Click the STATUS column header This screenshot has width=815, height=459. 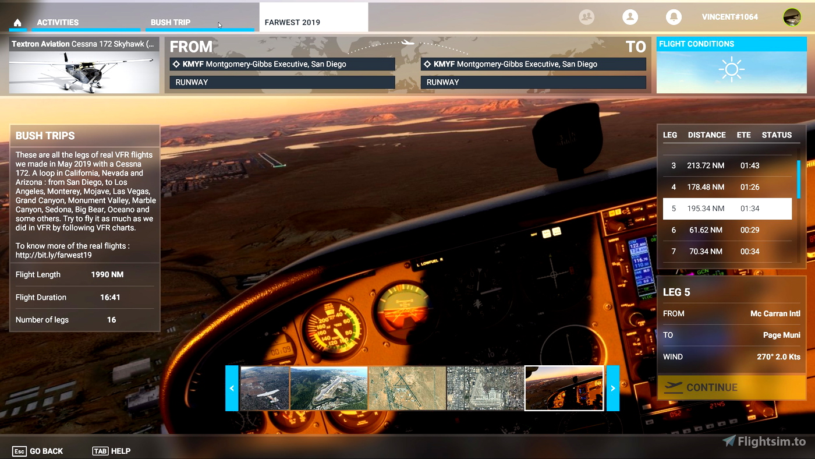[777, 135]
